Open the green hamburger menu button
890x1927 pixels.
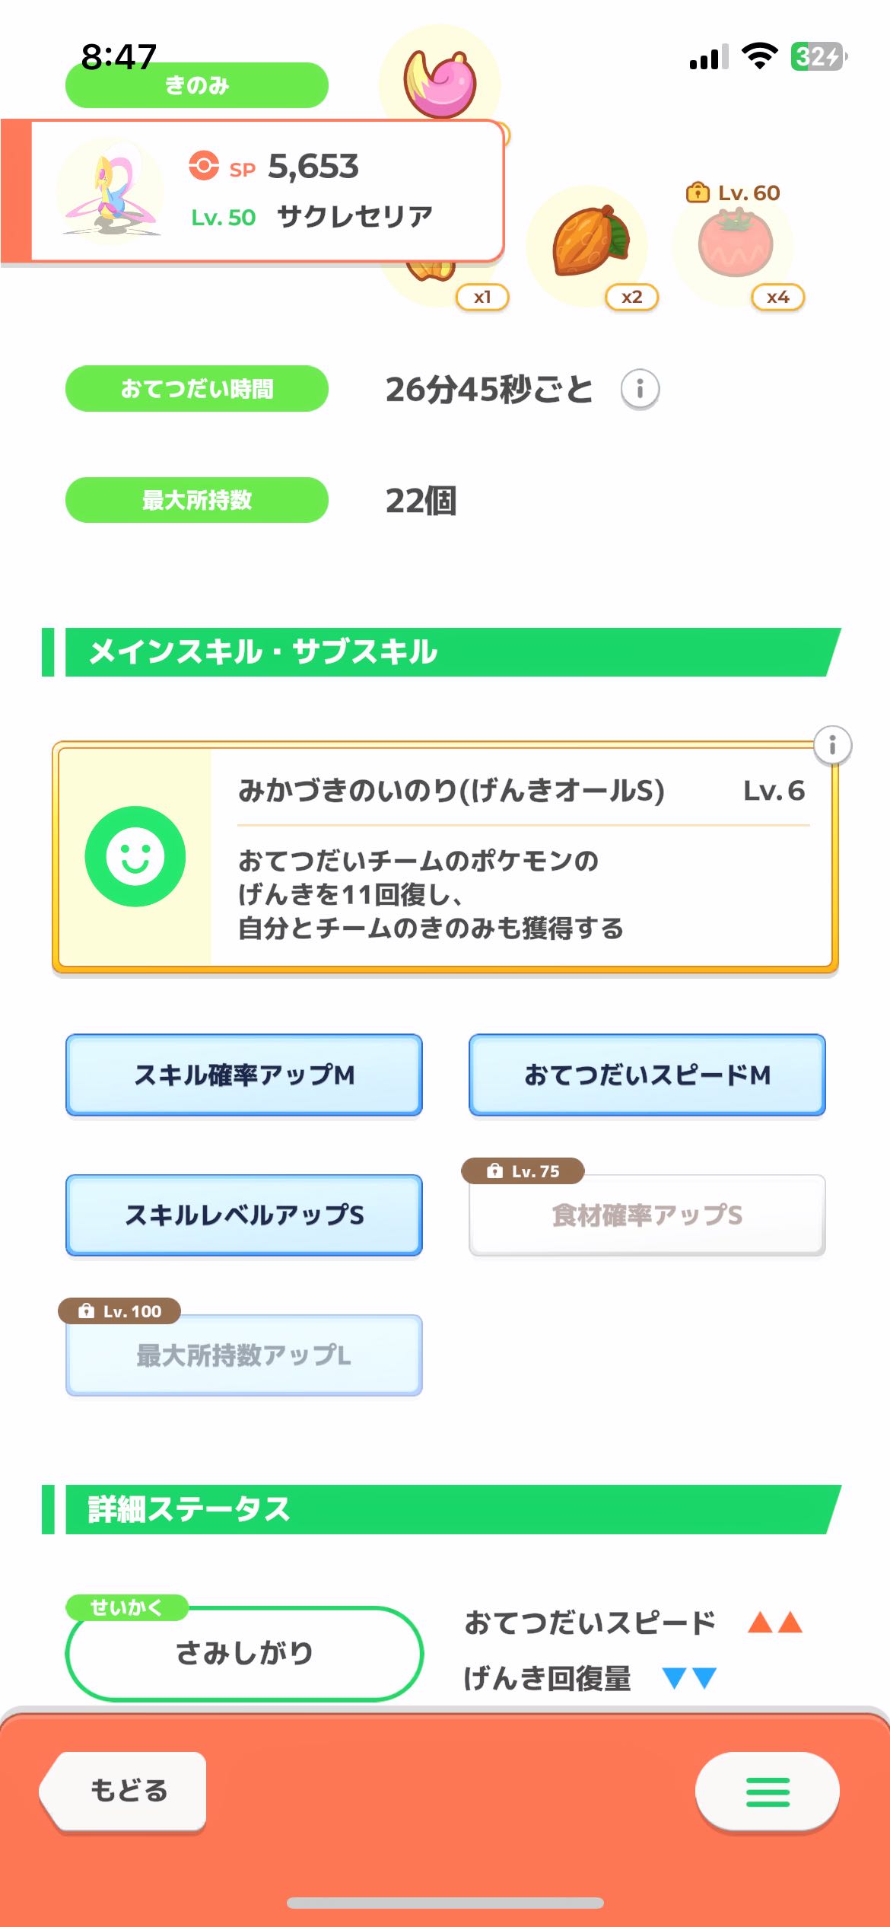[x=767, y=1792]
